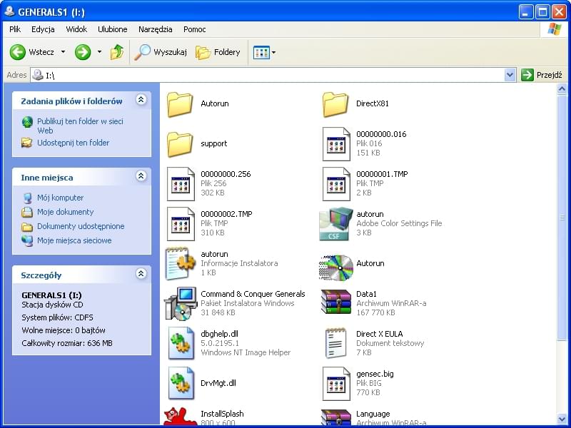Click the Przejdź go button

(x=542, y=75)
